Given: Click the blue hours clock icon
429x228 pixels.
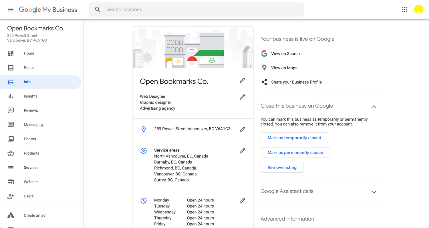Looking at the screenshot, I should 144,201.
